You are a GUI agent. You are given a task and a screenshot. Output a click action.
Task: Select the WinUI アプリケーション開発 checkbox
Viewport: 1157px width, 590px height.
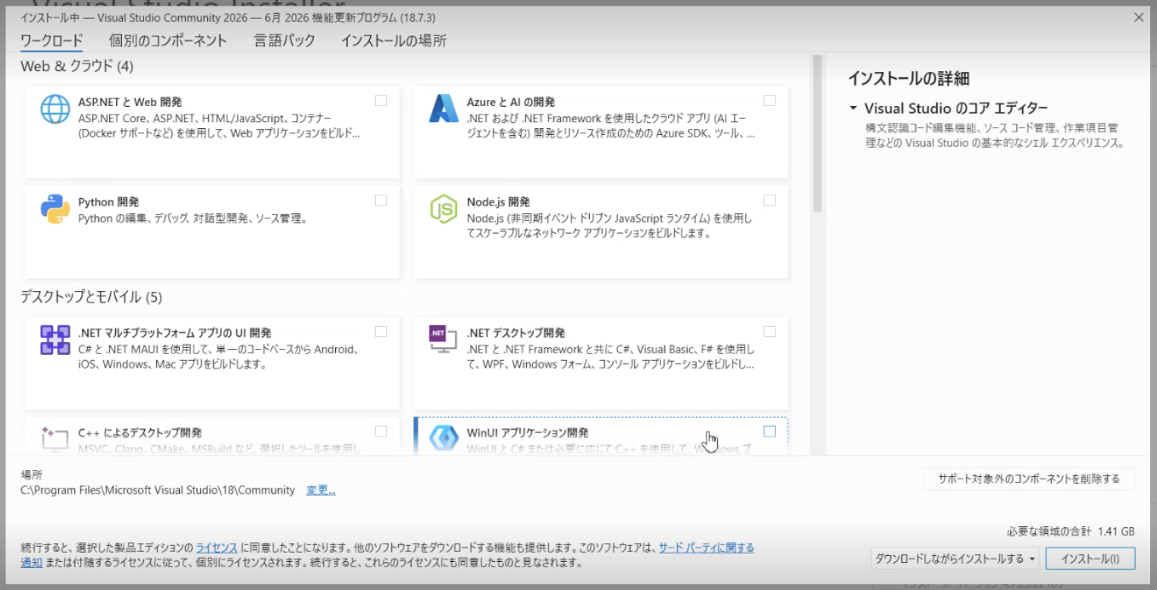[770, 432]
